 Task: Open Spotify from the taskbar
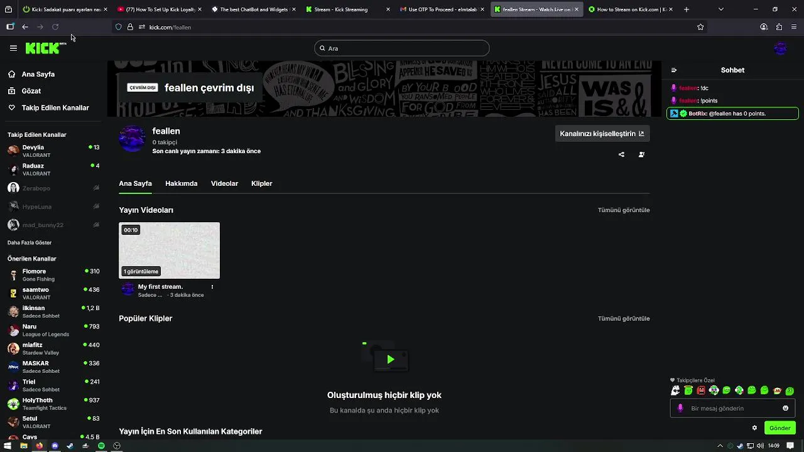(101, 446)
